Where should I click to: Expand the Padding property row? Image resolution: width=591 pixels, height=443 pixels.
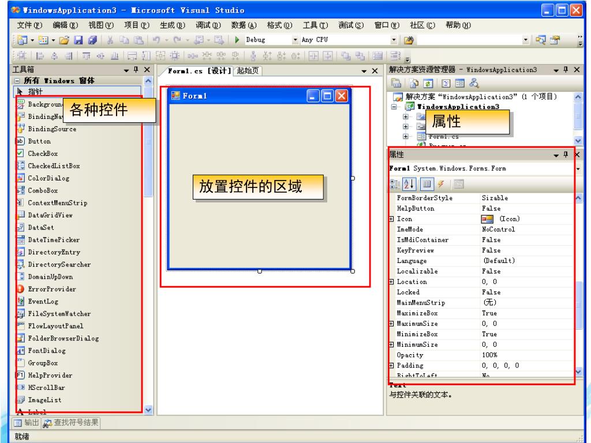click(391, 365)
